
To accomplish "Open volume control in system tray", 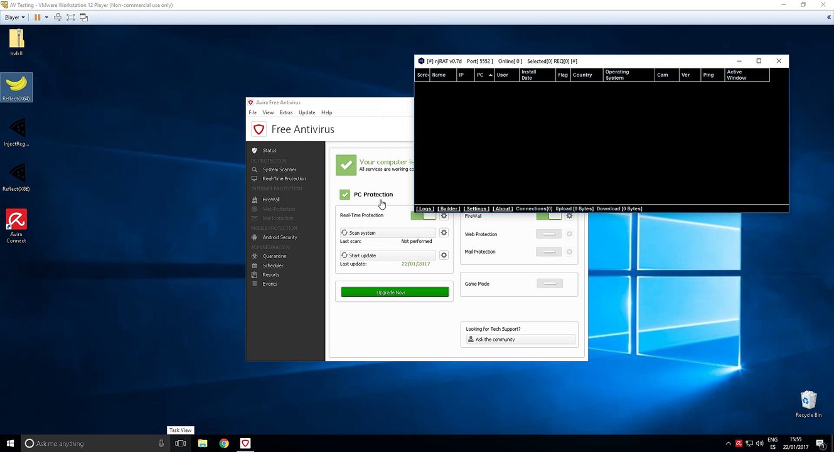I will [759, 443].
